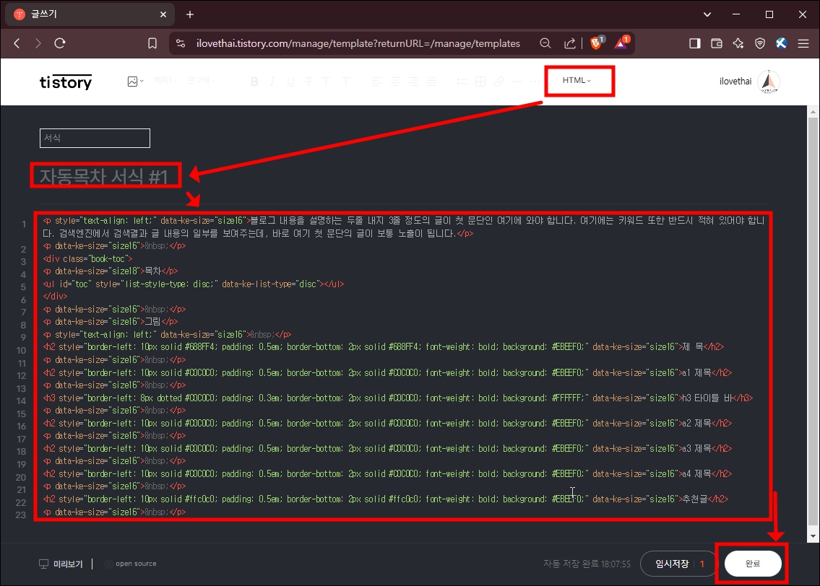
Task: Click the code line with ul id toc
Action: (x=194, y=284)
